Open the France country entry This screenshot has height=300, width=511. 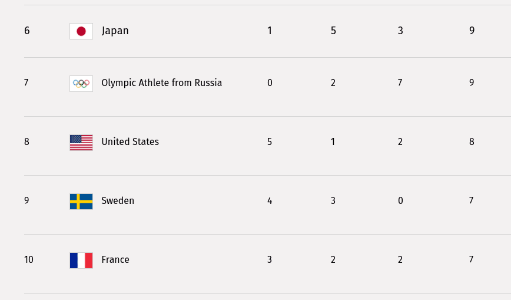115,260
